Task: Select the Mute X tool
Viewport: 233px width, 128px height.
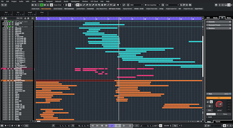Action: [96, 5]
